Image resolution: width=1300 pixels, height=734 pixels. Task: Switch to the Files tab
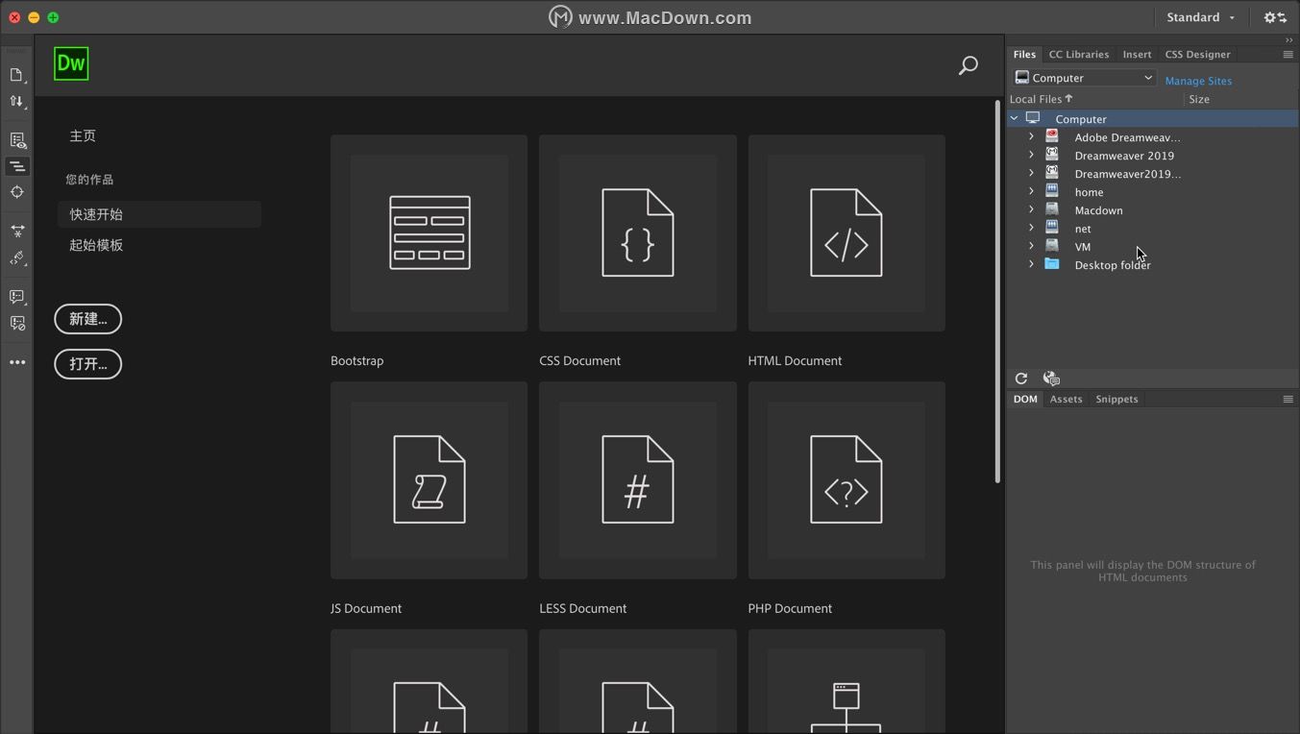point(1024,55)
